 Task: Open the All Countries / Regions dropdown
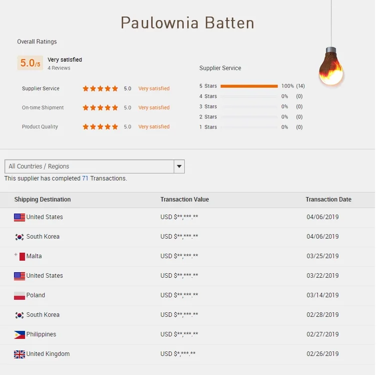(x=89, y=166)
